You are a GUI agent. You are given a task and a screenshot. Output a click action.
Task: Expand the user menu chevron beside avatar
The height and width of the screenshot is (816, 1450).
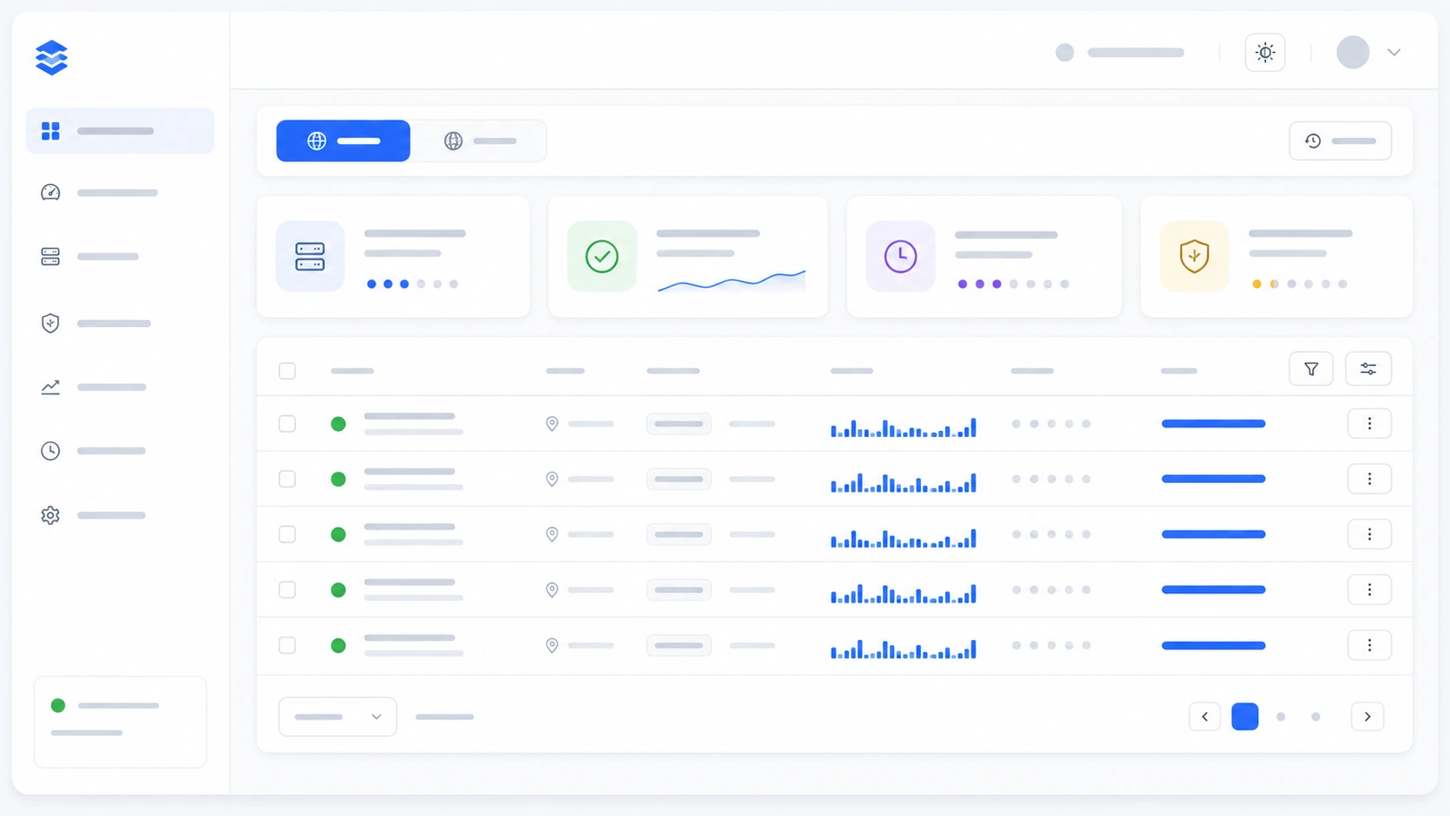coord(1394,52)
